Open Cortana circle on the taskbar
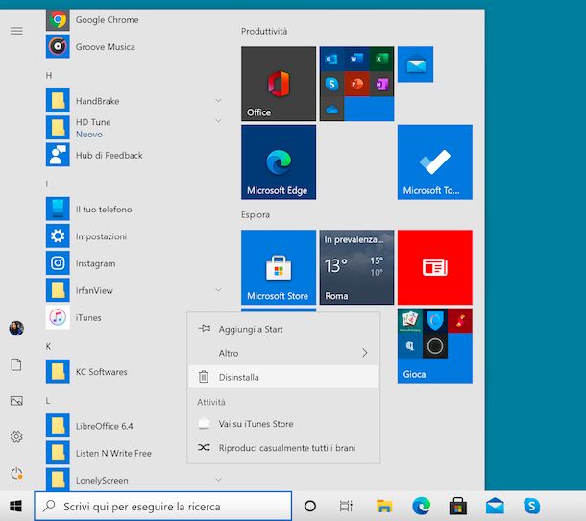Screen dimensions: 586x521 point(310,506)
